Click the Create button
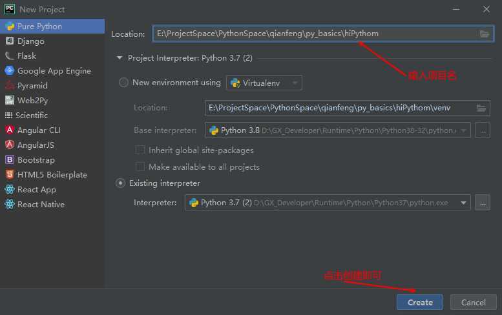 420,302
